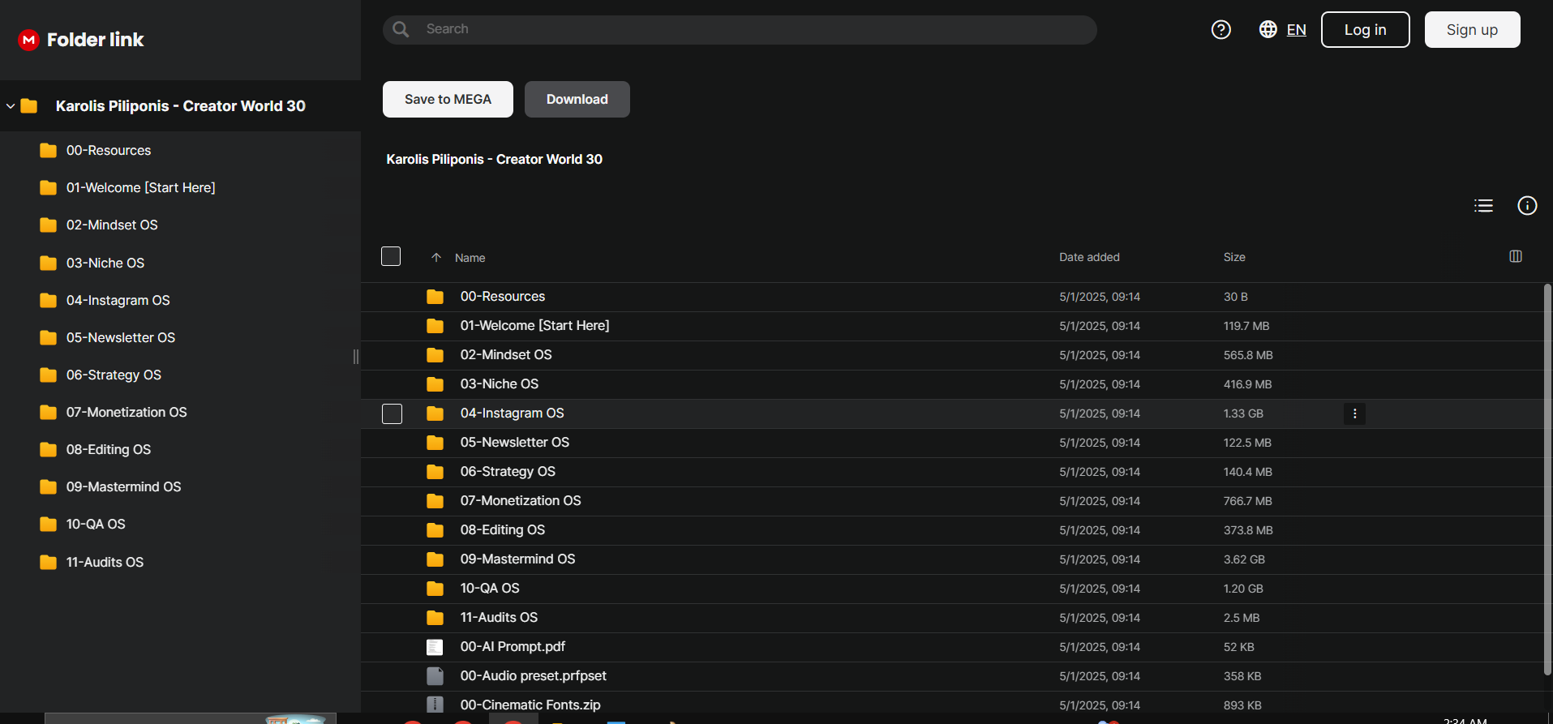Image resolution: width=1553 pixels, height=724 pixels.
Task: Sort by the Name column header
Action: [x=470, y=258]
